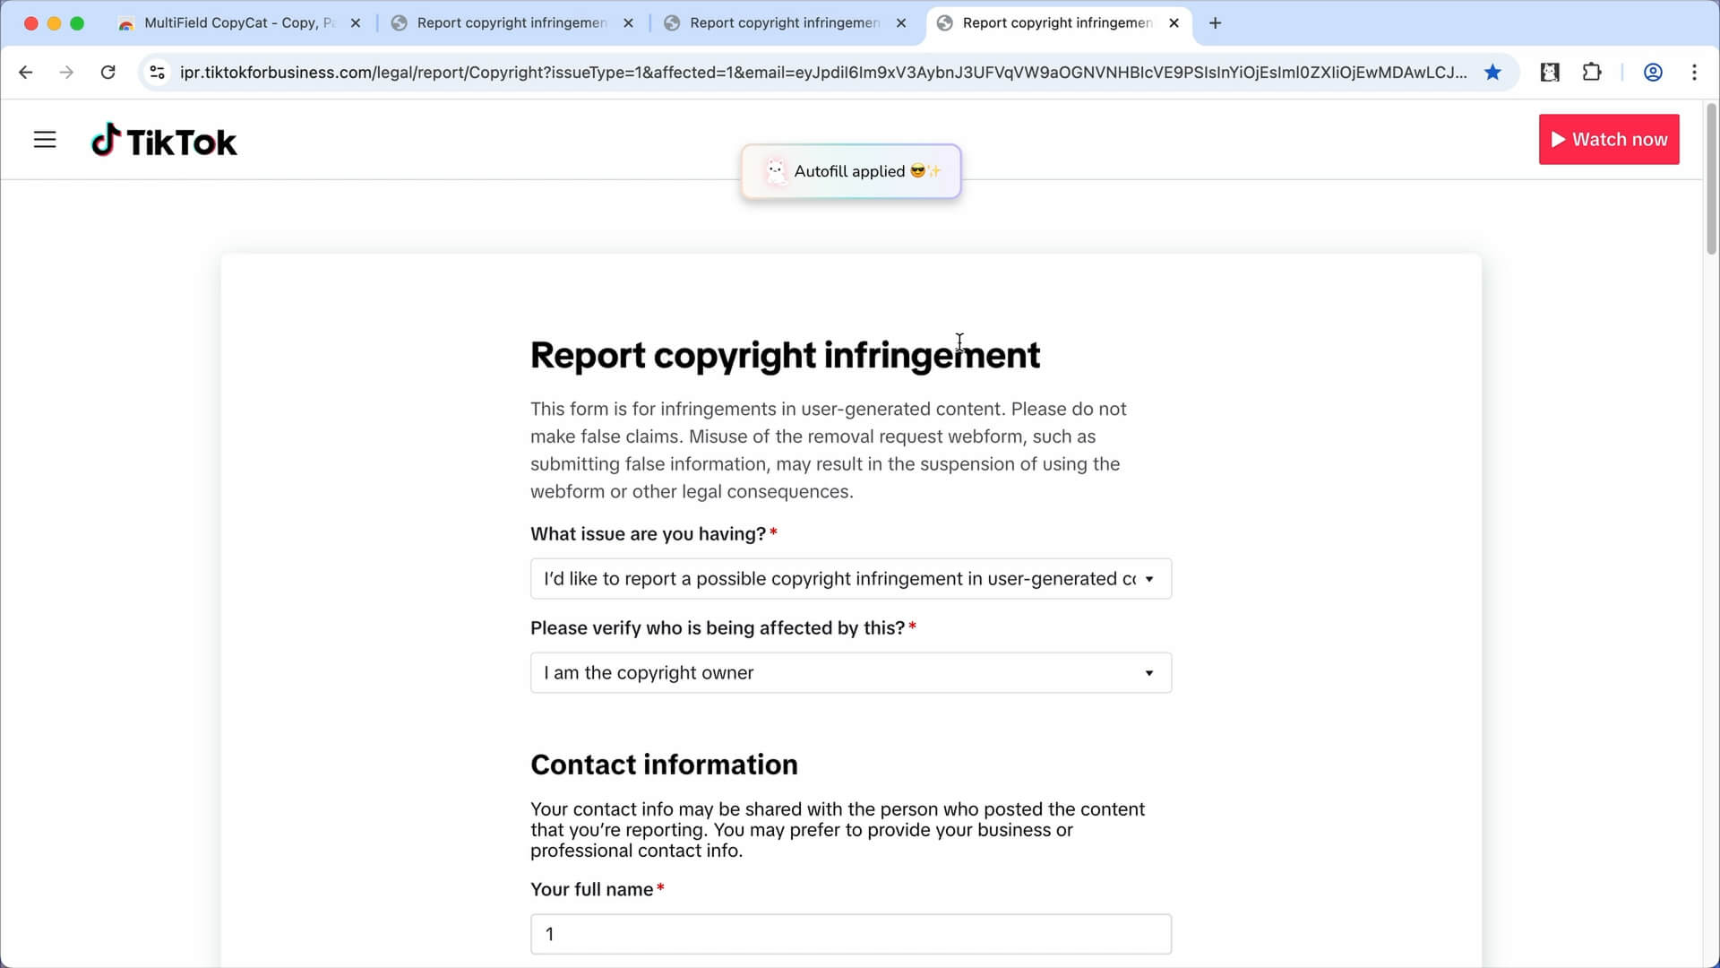Click the TikTok logo
This screenshot has height=968, width=1720.
pos(164,139)
